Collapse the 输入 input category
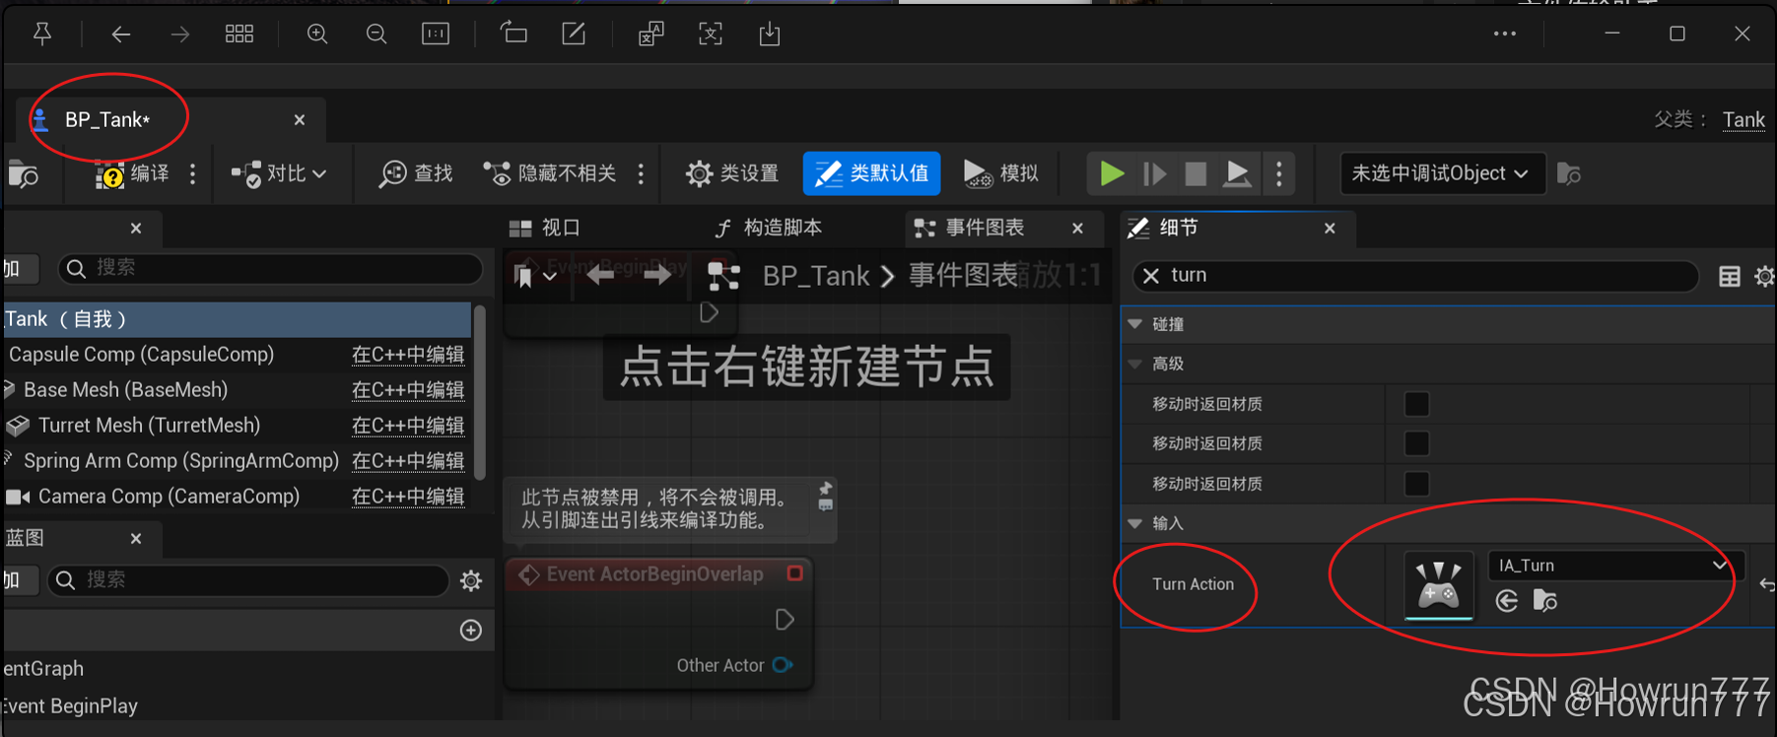The height and width of the screenshot is (737, 1777). (x=1135, y=523)
